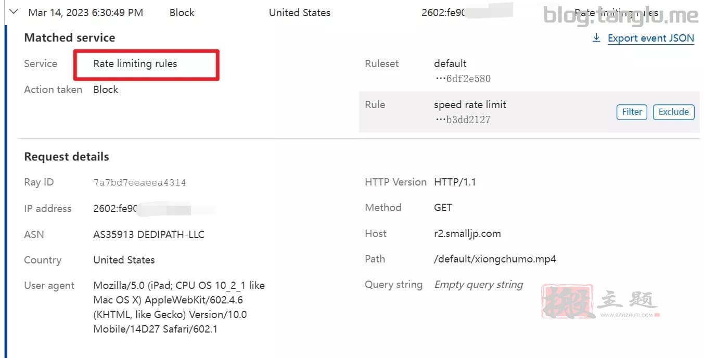The width and height of the screenshot is (704, 358).
Task: Click the download icon beside Export event JSON
Action: pyautogui.click(x=596, y=38)
